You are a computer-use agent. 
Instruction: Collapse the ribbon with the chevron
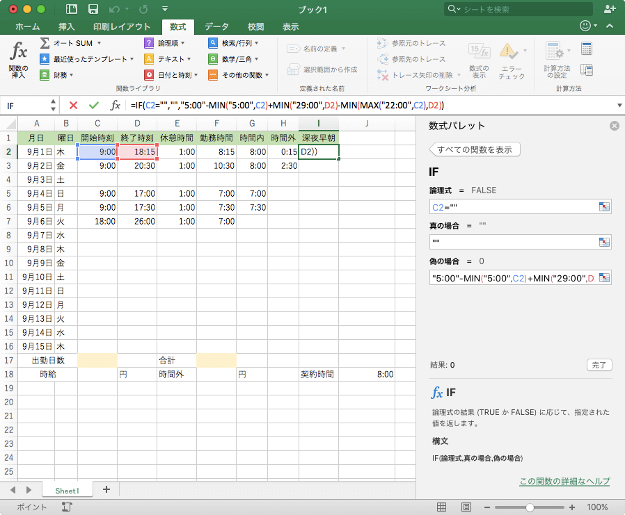tap(610, 26)
